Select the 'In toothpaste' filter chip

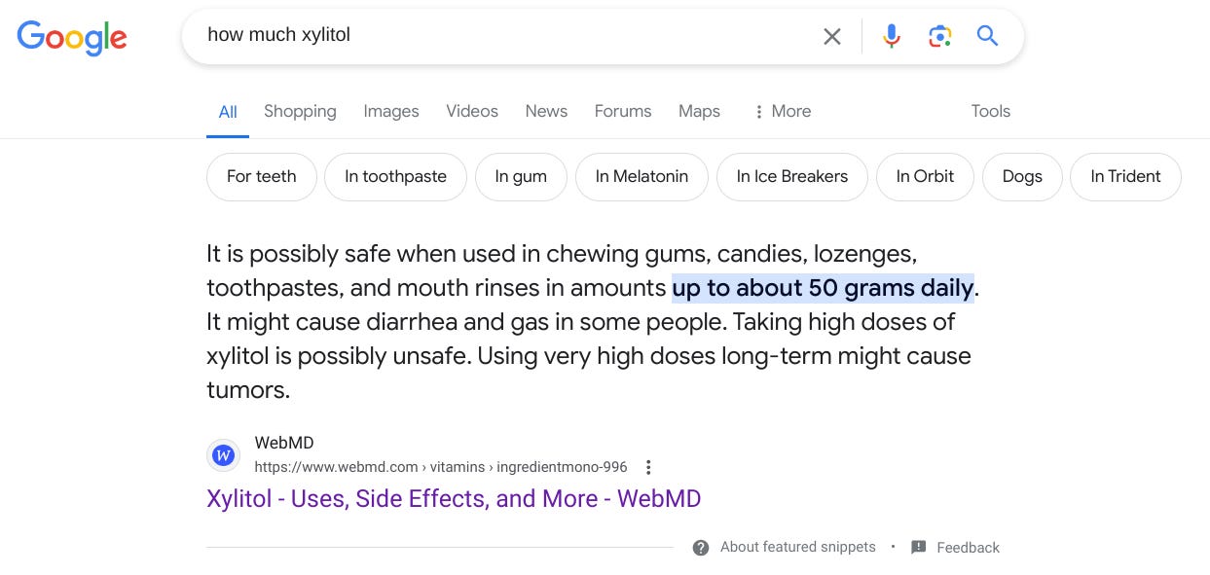[x=395, y=177]
